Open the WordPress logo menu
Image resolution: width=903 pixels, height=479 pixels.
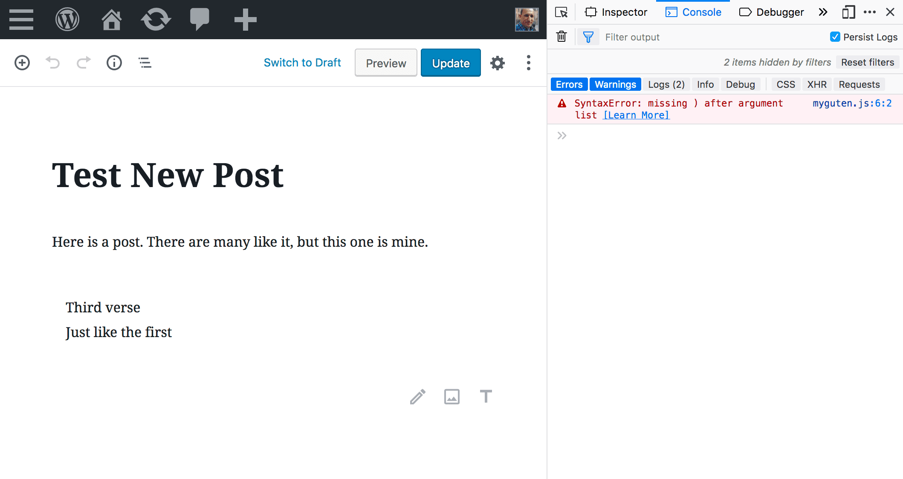(x=67, y=20)
